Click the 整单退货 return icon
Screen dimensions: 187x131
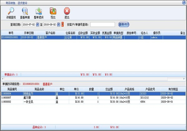click(x=39, y=12)
